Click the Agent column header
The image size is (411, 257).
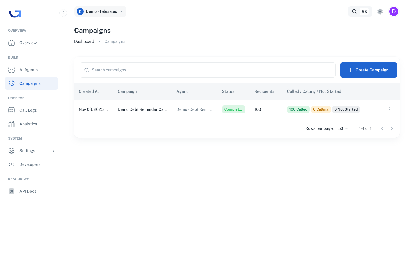coord(182,91)
